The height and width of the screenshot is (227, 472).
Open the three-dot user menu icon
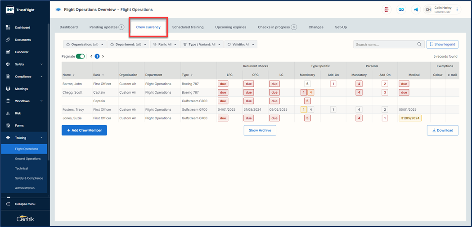pos(457,9)
